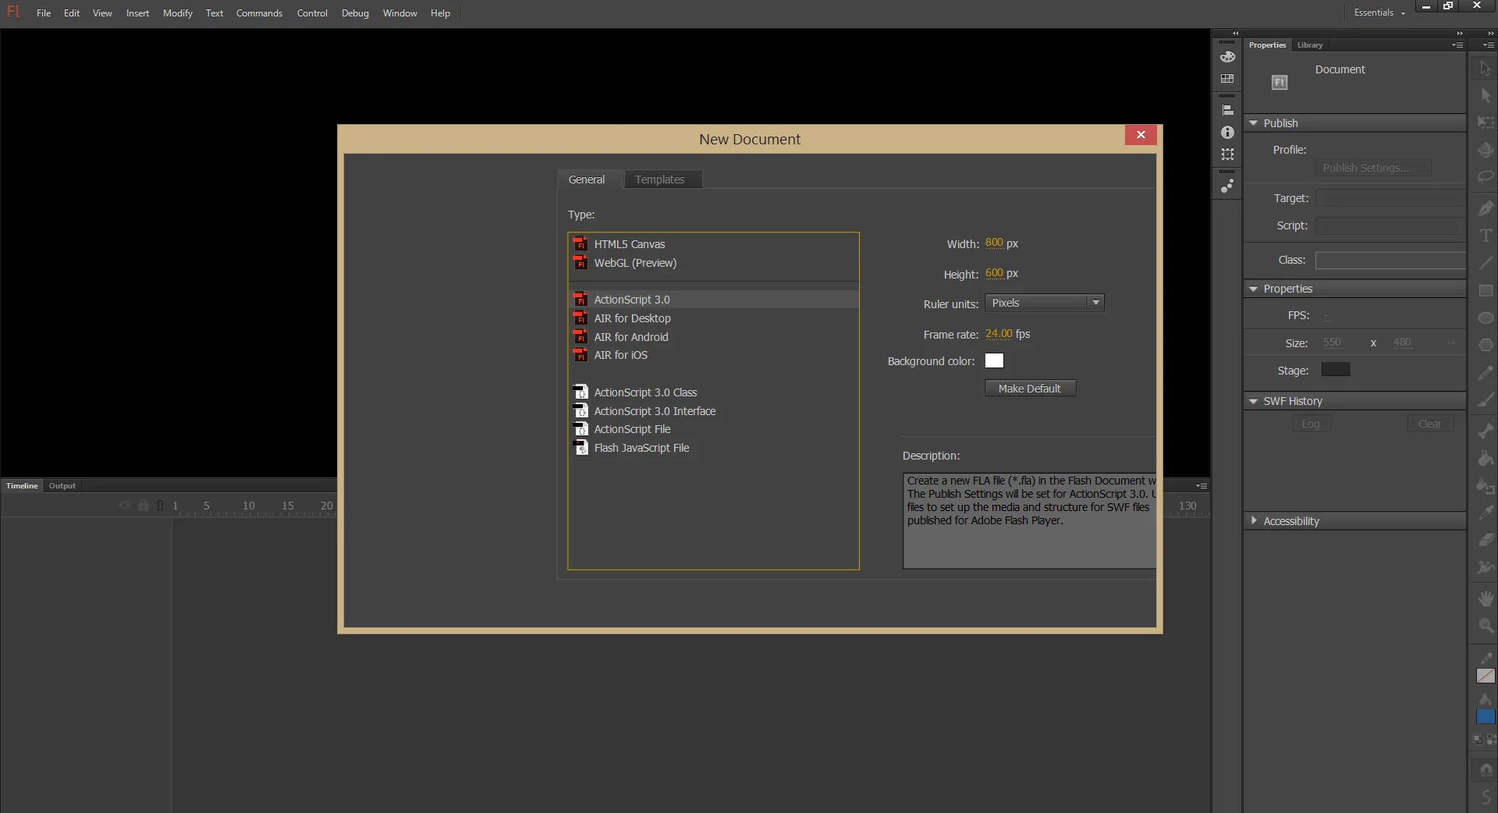
Task: Select the Selection arrow tool
Action: pyautogui.click(x=1486, y=69)
